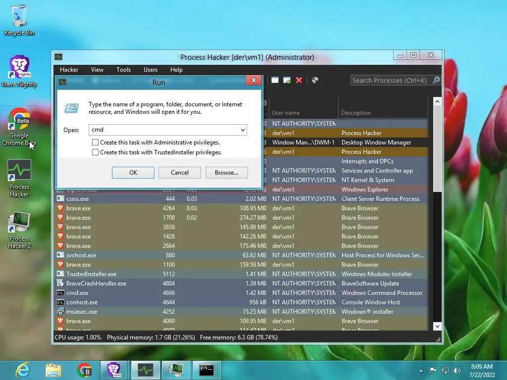Click Find Window and Thread toolbar icon
The image size is (507, 380).
[x=287, y=80]
